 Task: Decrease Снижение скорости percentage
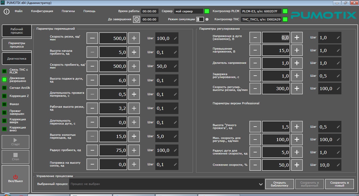pyautogui.click(x=255, y=165)
